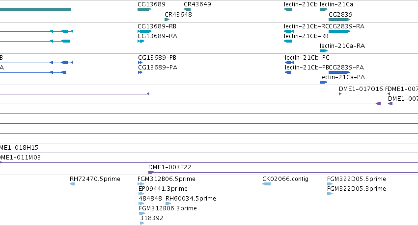Viewport: 418px width, 226px height.
Task: Select the lectin-21Ca-PA protein label
Action: (x=342, y=77)
